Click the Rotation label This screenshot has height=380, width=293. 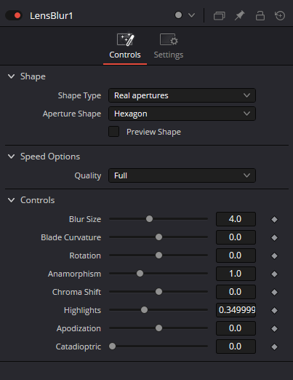pyautogui.click(x=85, y=256)
